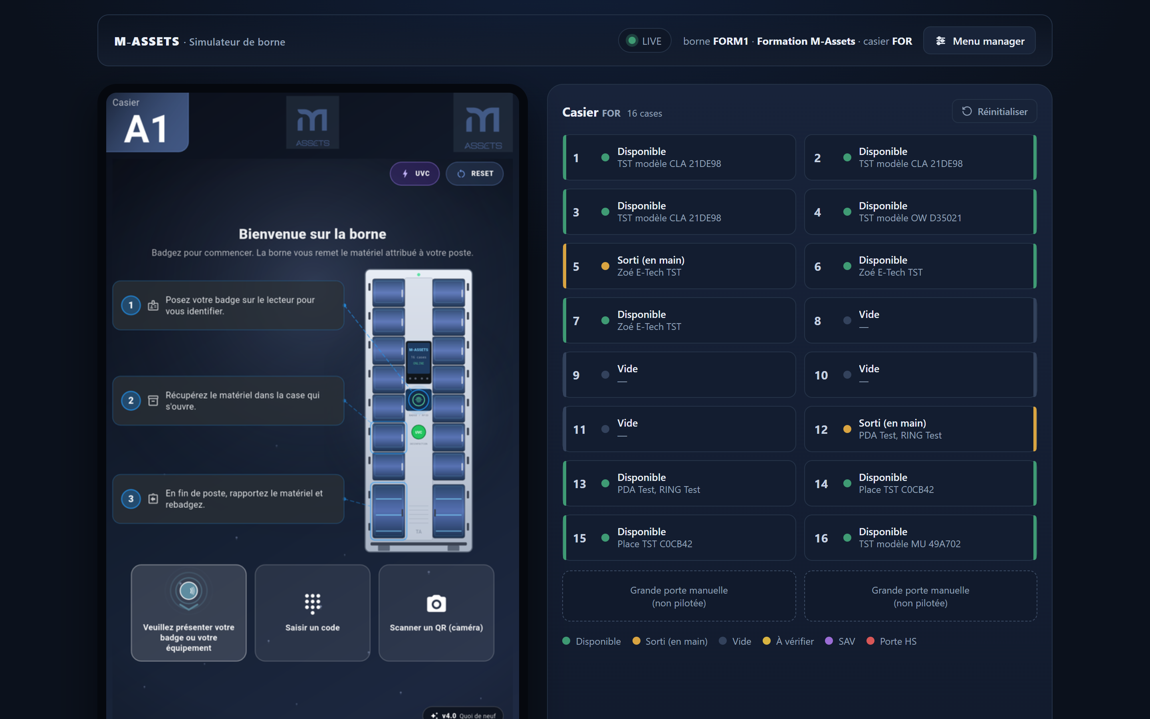Viewport: 1150px width, 719px height.
Task: Click the SAV purple legend dot
Action: click(829, 641)
